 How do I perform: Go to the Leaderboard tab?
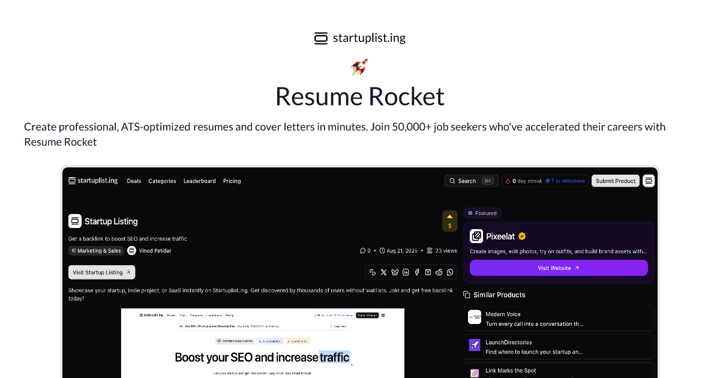coord(199,181)
